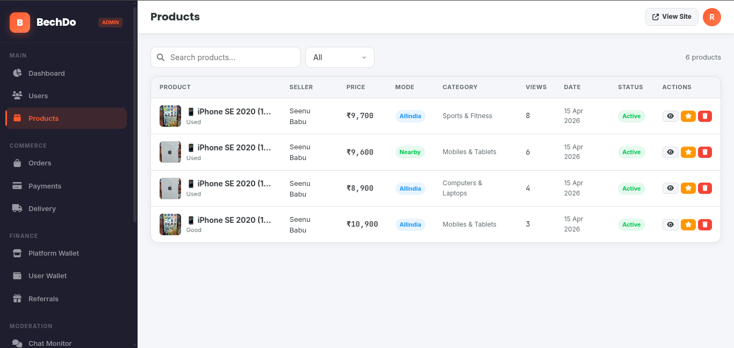The width and height of the screenshot is (734, 348).
Task: Go to Referrals
Action: (66, 299)
